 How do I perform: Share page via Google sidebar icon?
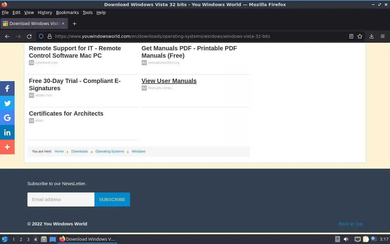click(x=7, y=118)
